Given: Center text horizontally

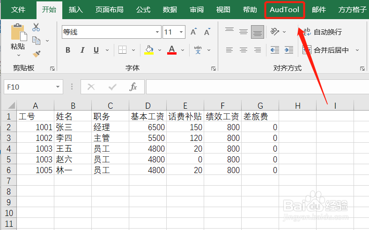Looking at the screenshot, I should 244,50.
